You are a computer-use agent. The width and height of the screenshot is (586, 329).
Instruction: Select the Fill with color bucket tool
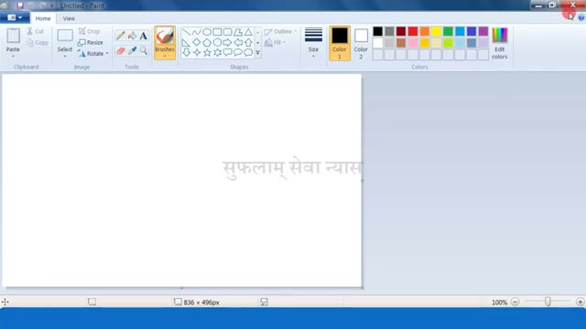click(x=132, y=36)
